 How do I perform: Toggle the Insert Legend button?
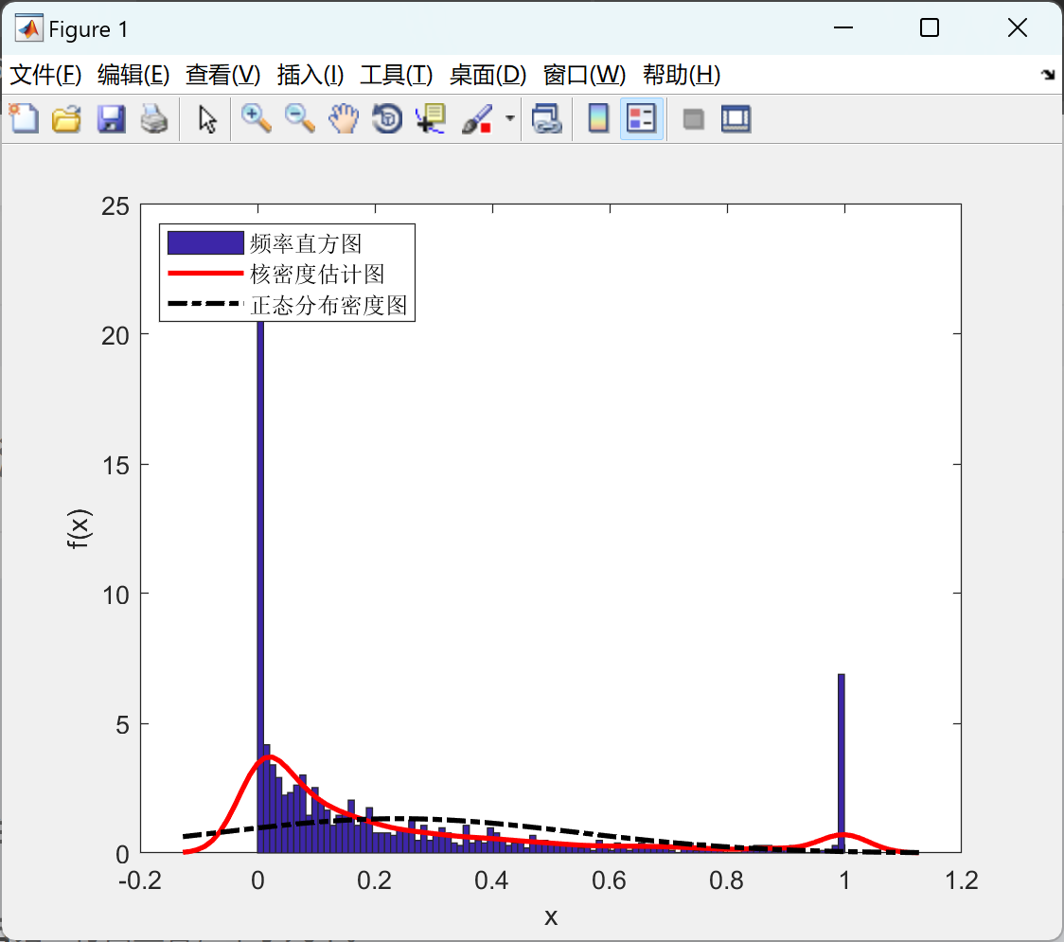coord(641,118)
